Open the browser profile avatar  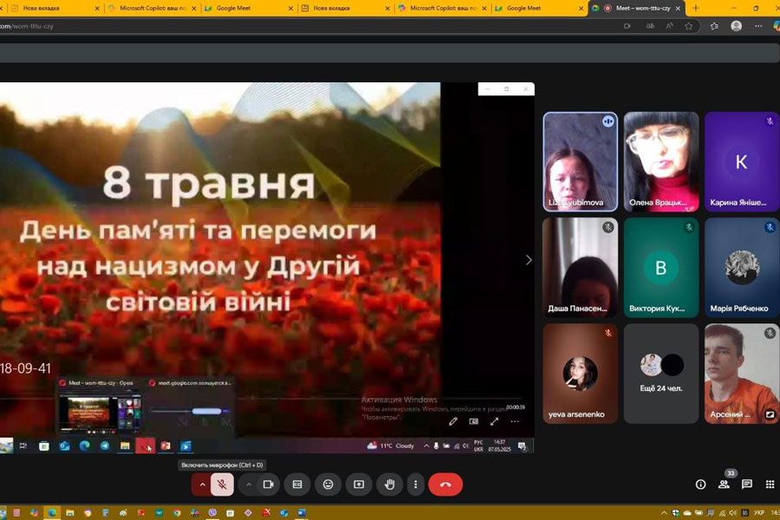[736, 26]
